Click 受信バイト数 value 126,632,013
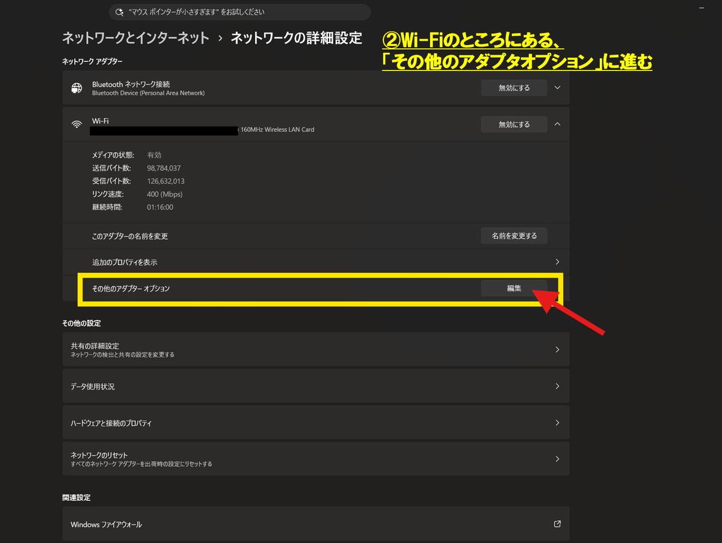Image resolution: width=722 pixels, height=543 pixels. (x=165, y=181)
